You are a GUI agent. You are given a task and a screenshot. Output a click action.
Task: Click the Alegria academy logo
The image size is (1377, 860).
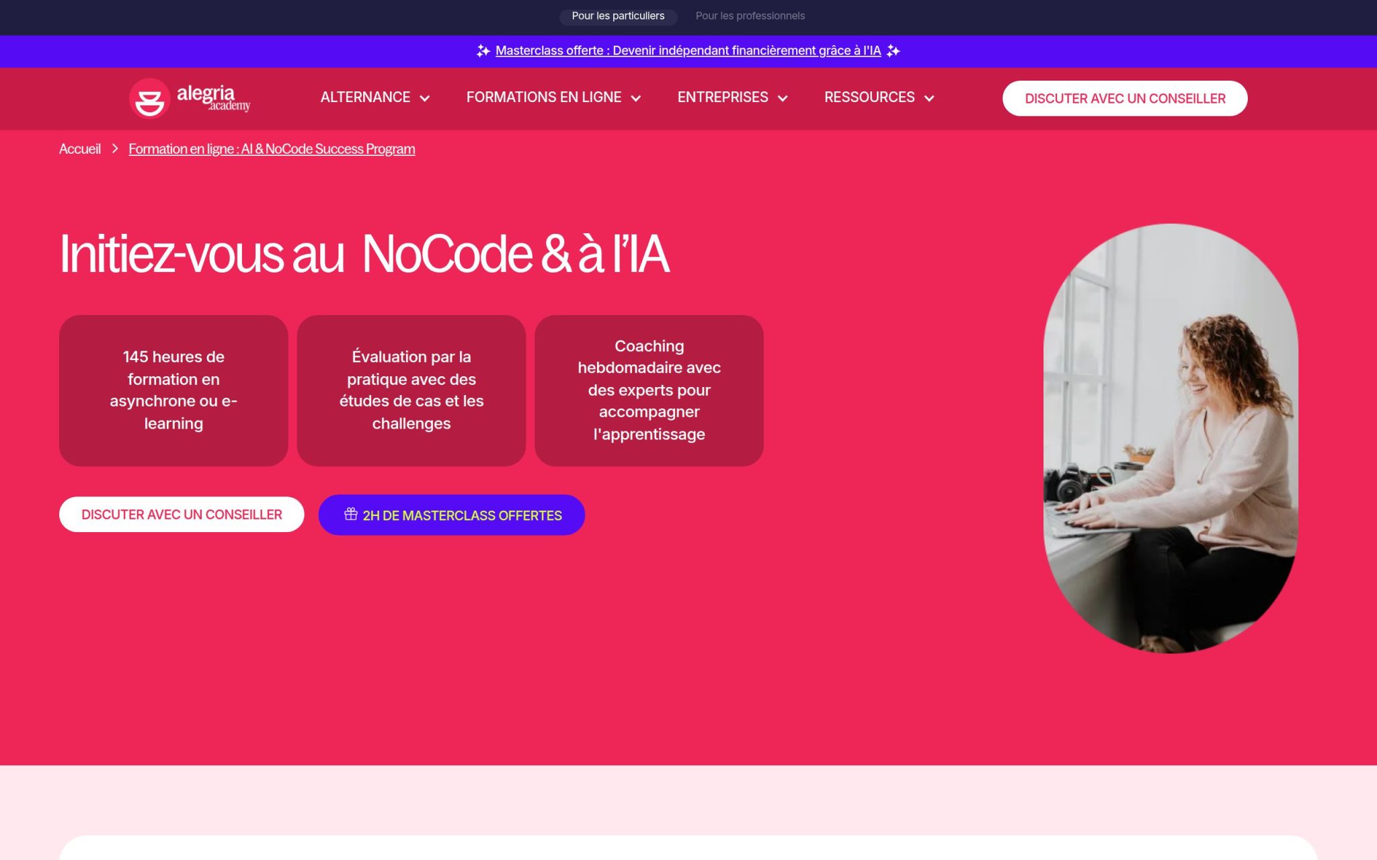pos(190,99)
